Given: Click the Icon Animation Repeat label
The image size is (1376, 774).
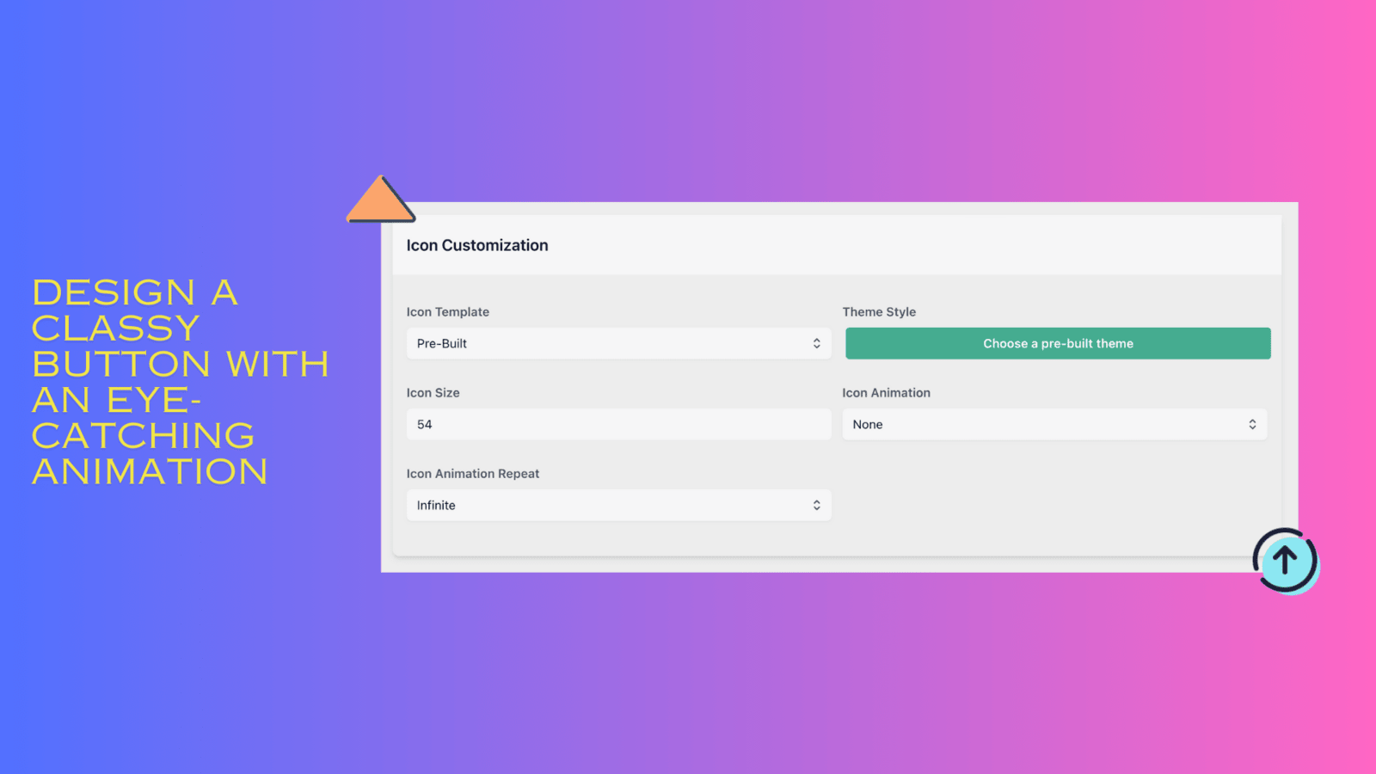Looking at the screenshot, I should tap(472, 473).
